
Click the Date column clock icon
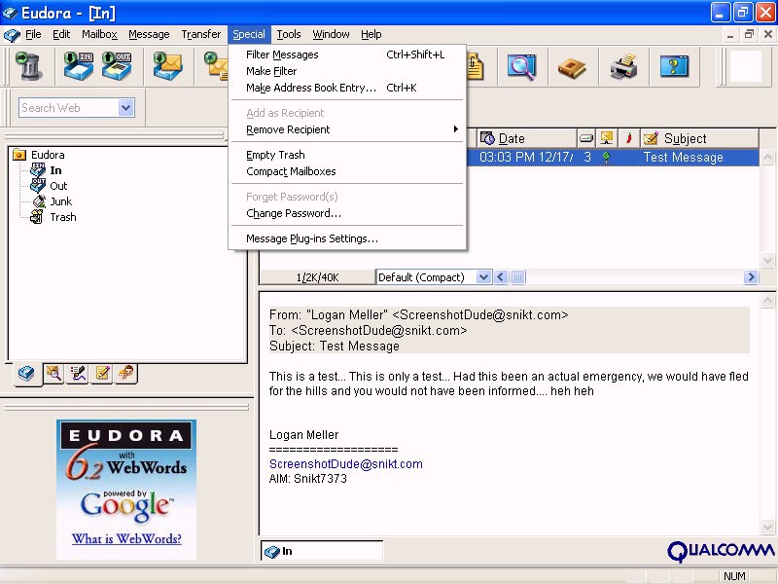point(488,138)
